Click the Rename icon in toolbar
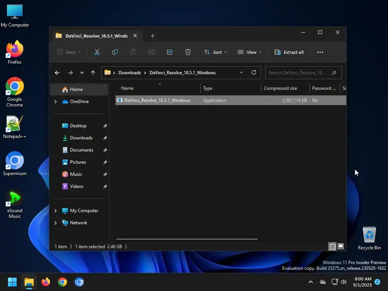This screenshot has height=291, width=388. (152, 52)
